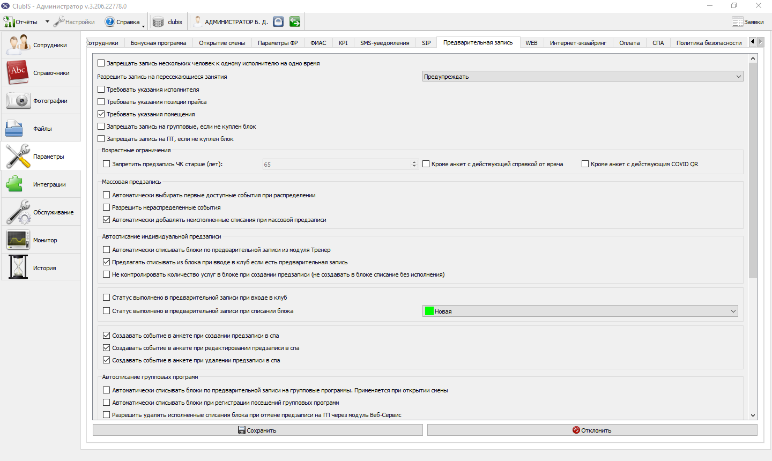Expand the Предупреждать dropdown
Screen dimensions: 772x461
(583, 77)
